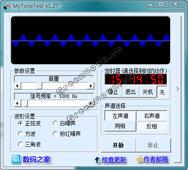Viewport: 188px width, 170px height.
Task: Click the 开始 button
Action: point(118,145)
